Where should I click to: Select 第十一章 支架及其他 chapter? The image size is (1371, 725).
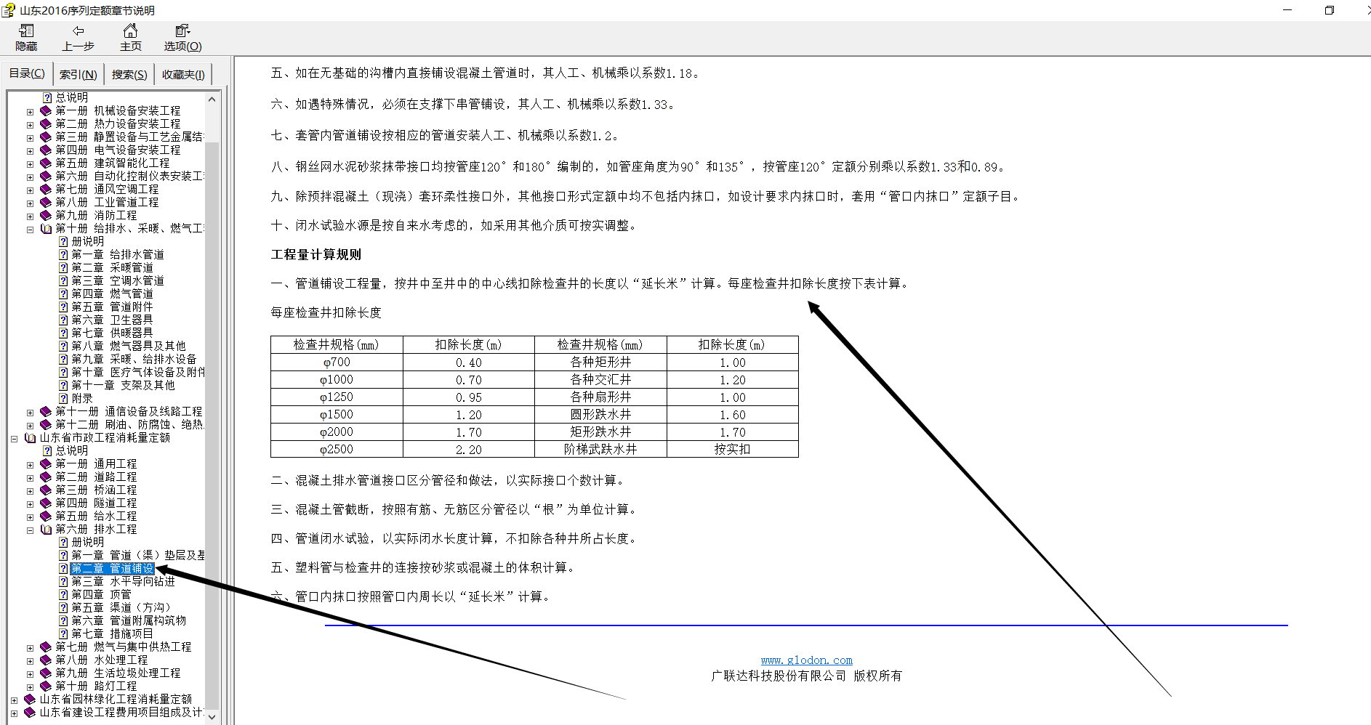(123, 385)
